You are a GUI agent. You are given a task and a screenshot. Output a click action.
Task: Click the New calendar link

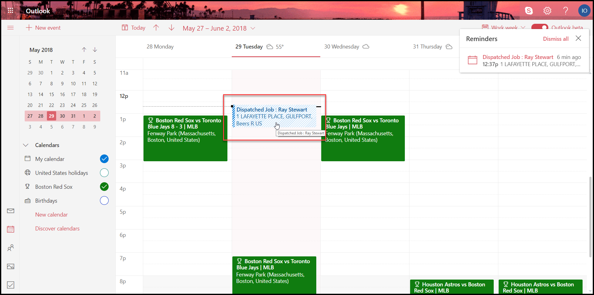[x=51, y=215]
